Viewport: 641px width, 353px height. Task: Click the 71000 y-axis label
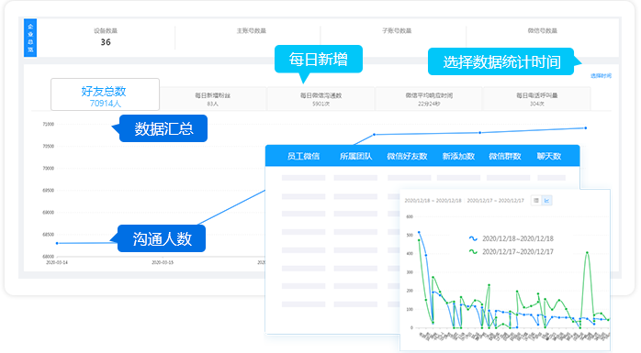[x=49, y=124]
